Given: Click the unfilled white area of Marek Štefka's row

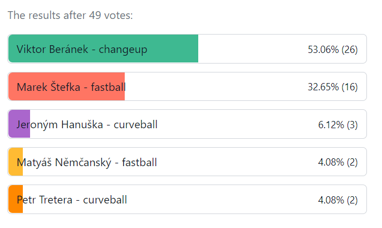Looking at the screenshot, I should pyautogui.click(x=217, y=87).
